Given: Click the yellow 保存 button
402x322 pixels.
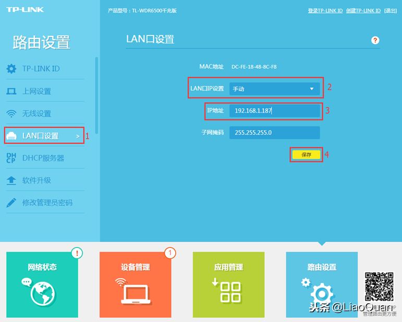Looking at the screenshot, I should tap(306, 154).
